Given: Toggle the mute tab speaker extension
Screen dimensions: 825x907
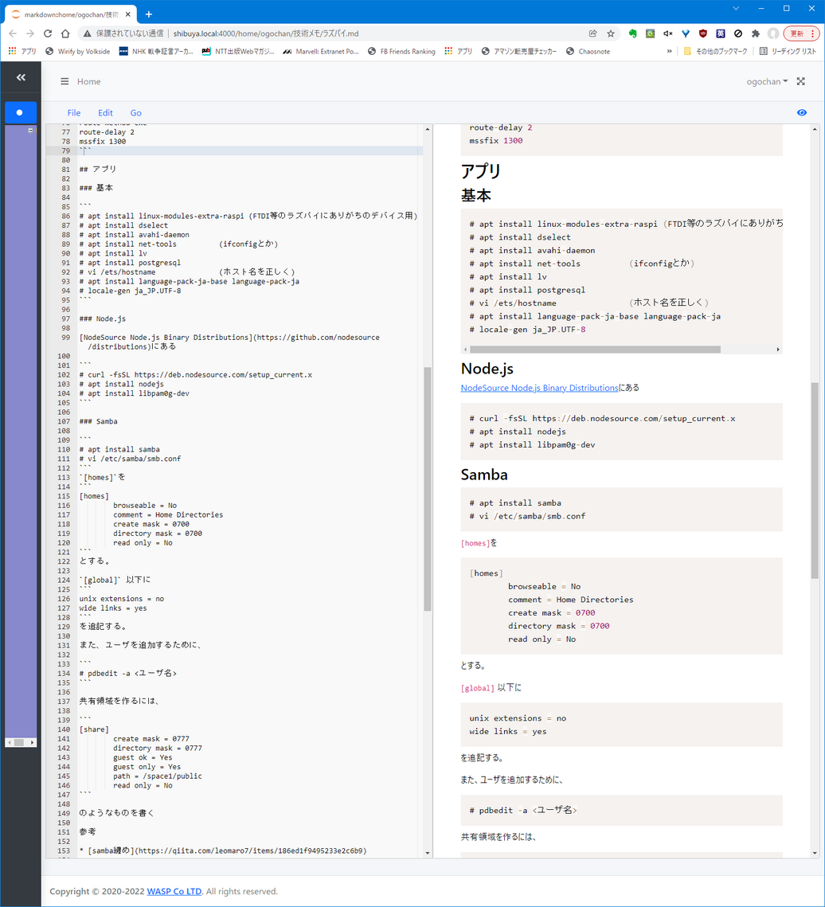Looking at the screenshot, I should tap(667, 33).
